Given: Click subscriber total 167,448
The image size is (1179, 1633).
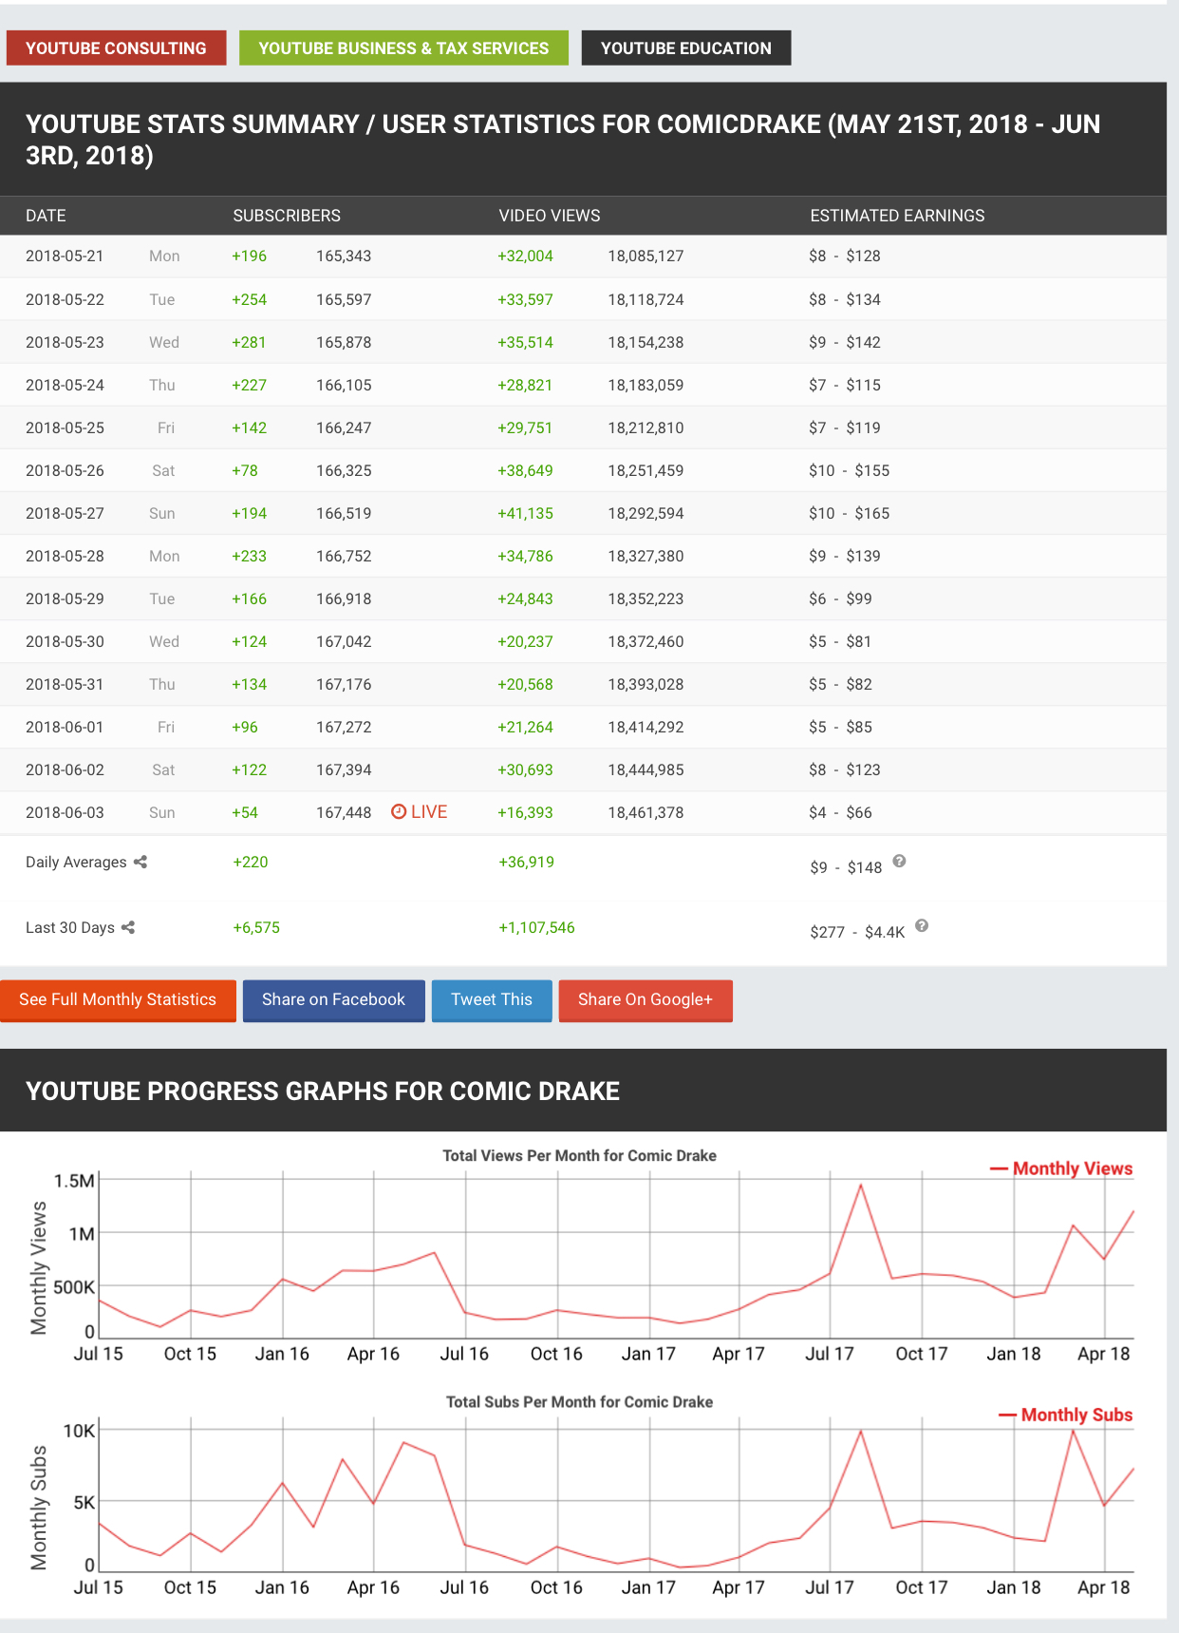Looking at the screenshot, I should [344, 812].
